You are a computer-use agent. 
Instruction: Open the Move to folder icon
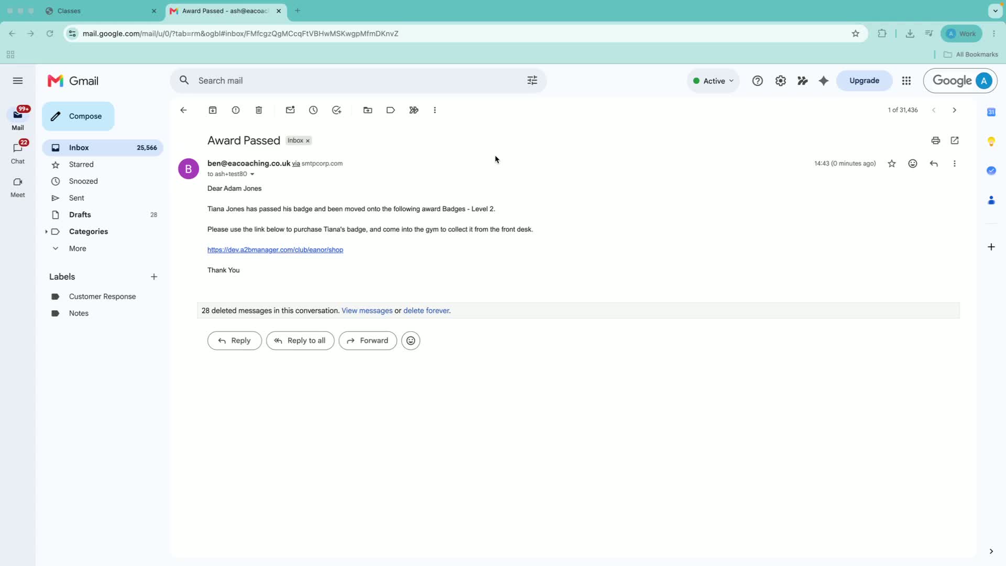[x=368, y=110]
